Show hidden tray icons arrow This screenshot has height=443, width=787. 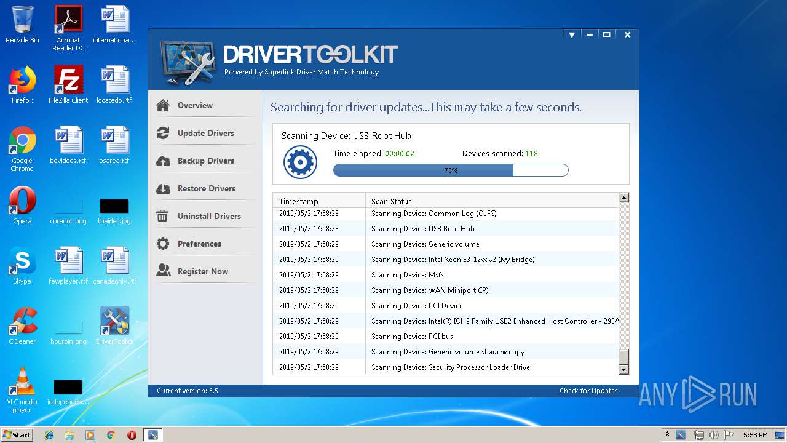click(x=666, y=435)
